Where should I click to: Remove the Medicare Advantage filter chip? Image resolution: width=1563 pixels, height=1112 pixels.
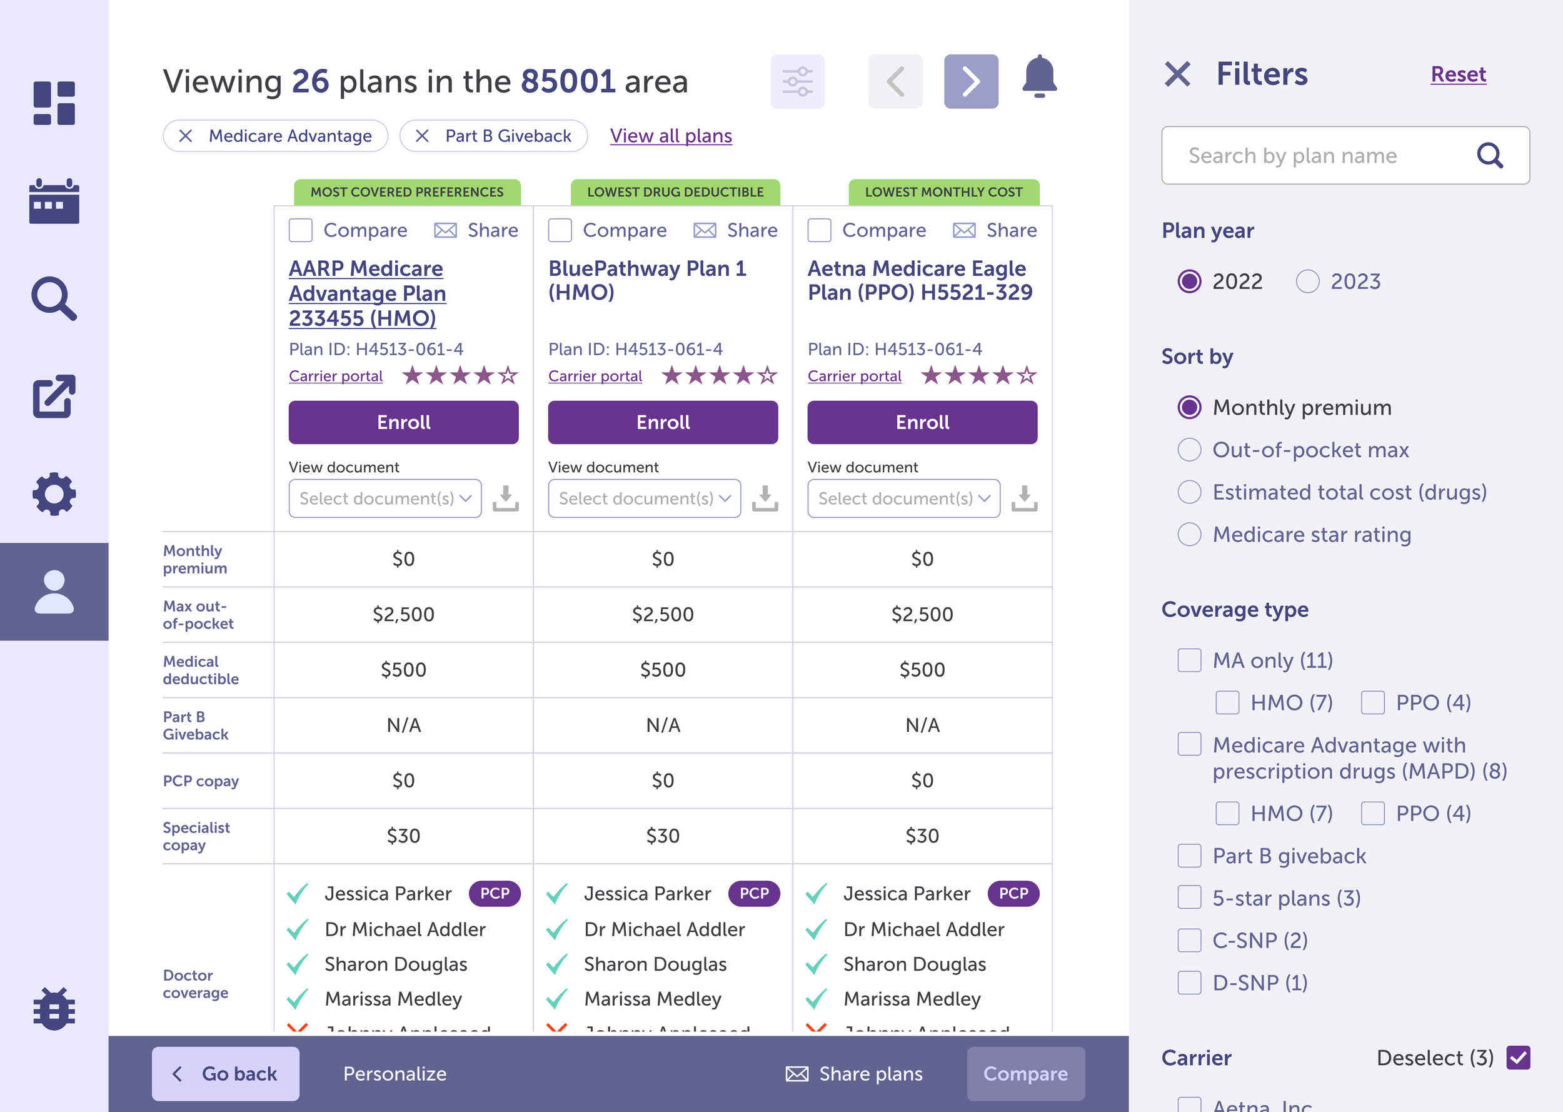tap(186, 136)
